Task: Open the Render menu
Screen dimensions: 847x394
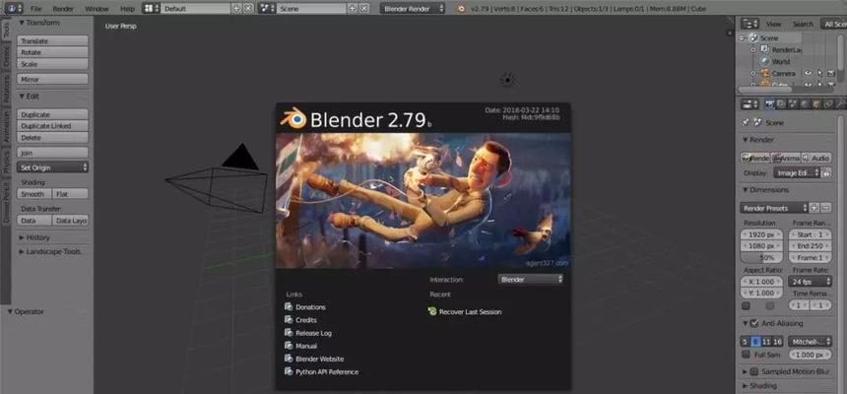Action: [x=63, y=9]
